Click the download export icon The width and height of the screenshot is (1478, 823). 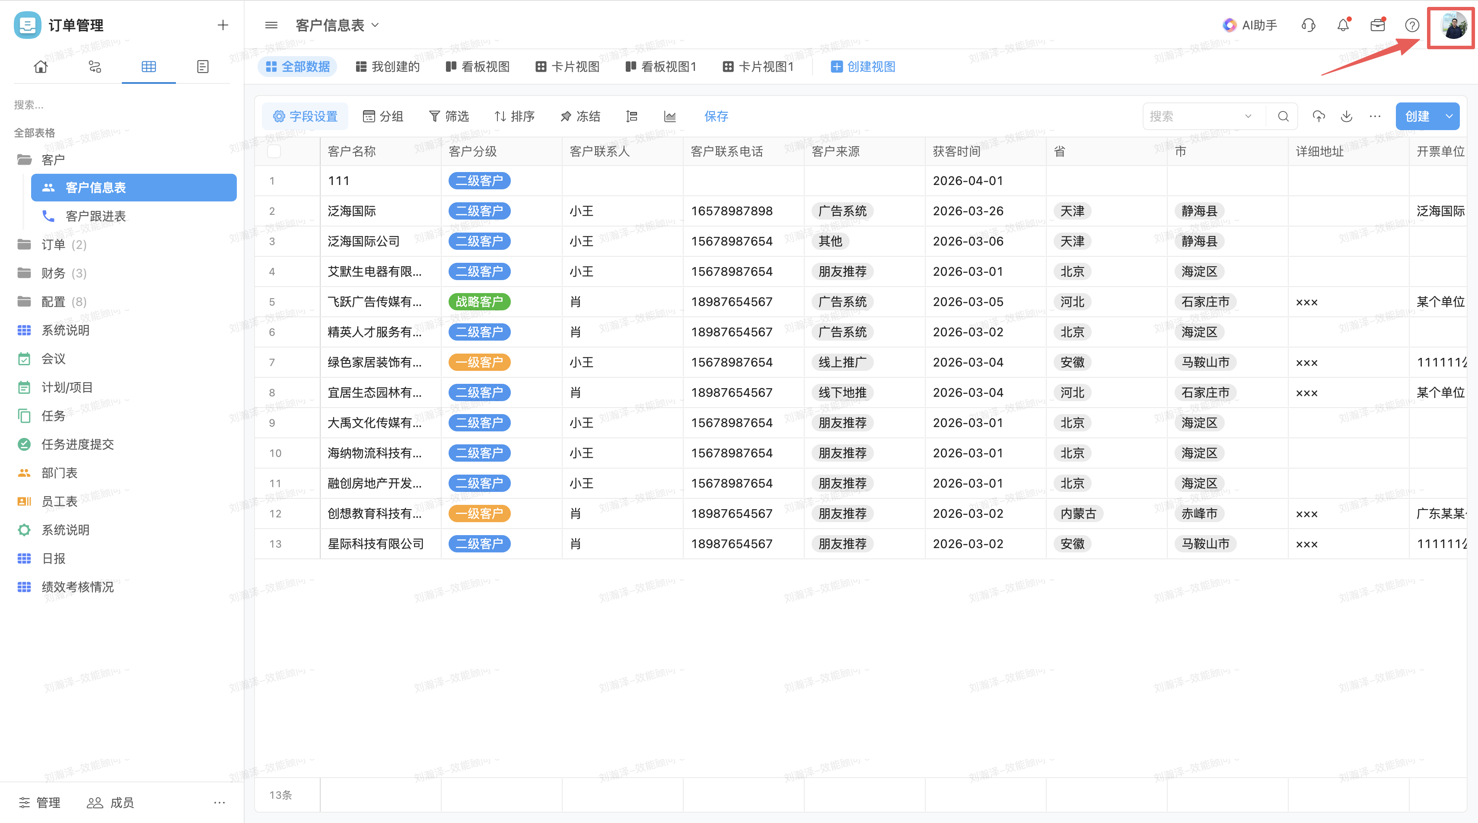coord(1346,117)
